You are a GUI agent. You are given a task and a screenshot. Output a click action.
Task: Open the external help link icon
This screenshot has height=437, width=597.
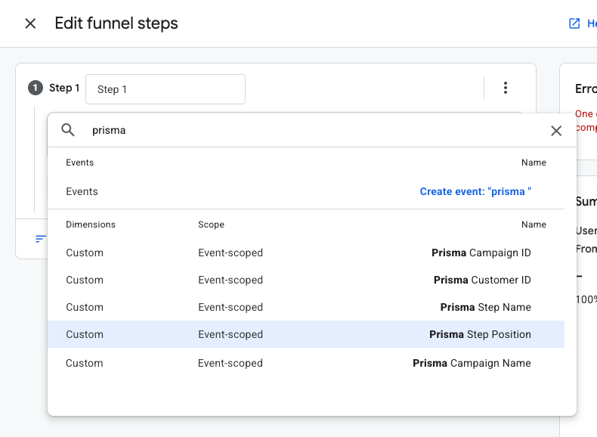(x=574, y=23)
